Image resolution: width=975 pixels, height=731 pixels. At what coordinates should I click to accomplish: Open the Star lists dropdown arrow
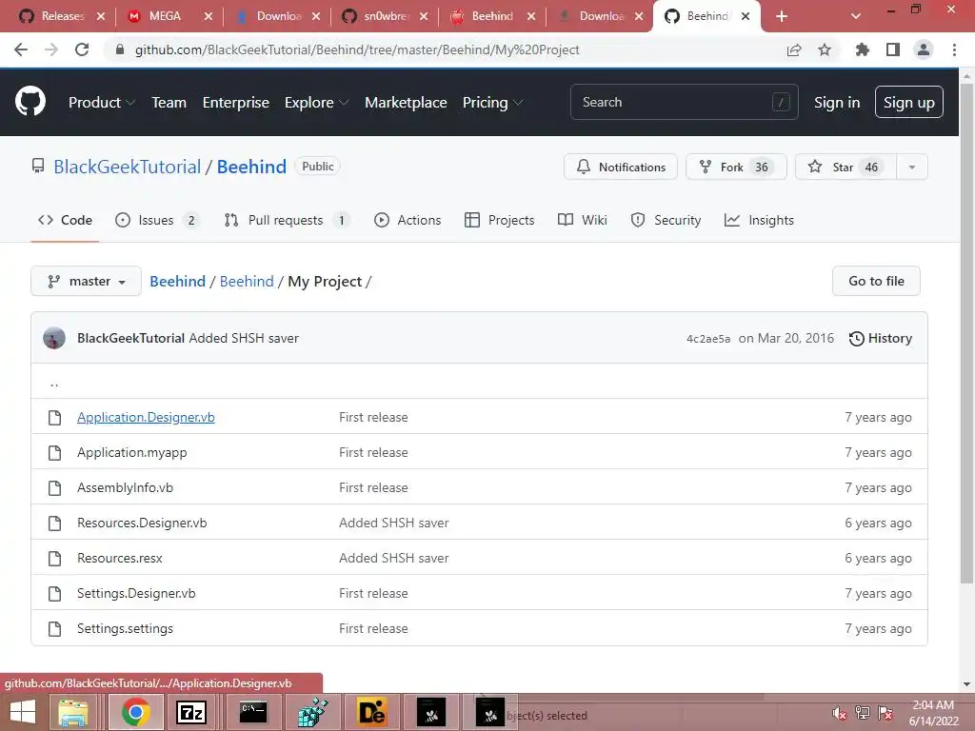point(911,168)
